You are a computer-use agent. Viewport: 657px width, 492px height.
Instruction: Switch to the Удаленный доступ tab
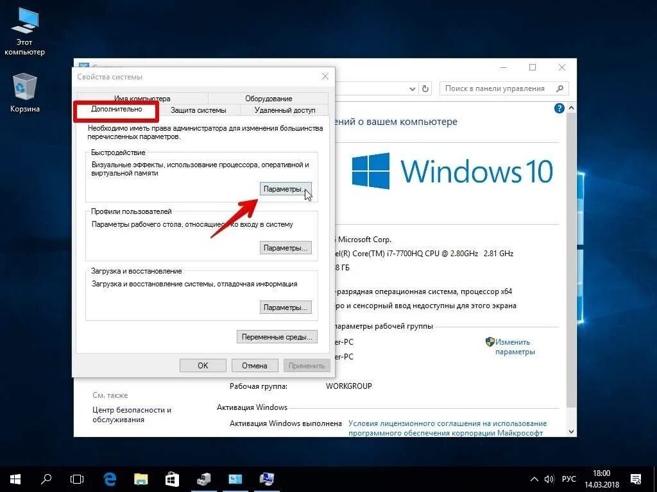click(x=284, y=110)
